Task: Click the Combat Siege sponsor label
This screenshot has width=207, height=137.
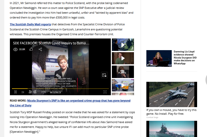Action: 152,117
